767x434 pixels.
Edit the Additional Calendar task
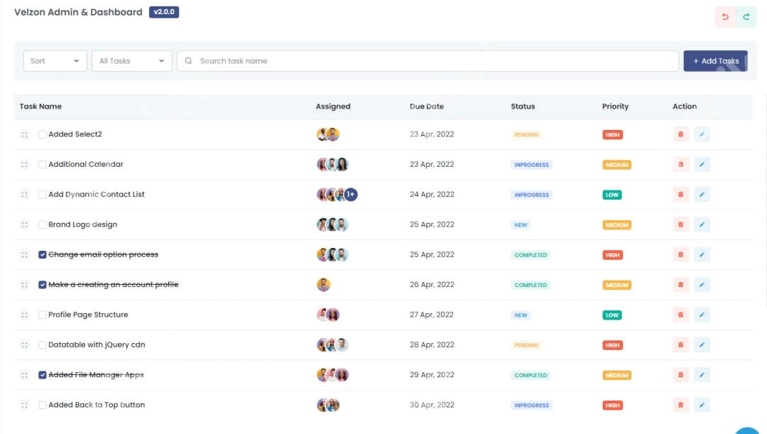pyautogui.click(x=702, y=164)
